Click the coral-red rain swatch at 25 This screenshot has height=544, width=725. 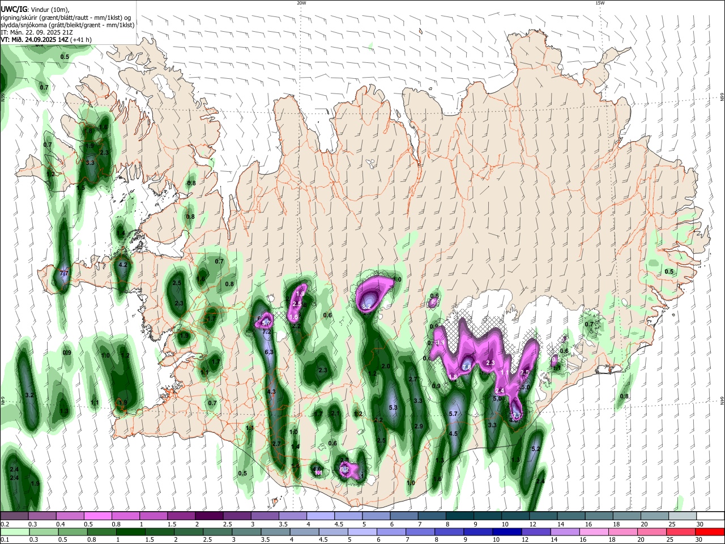click(x=680, y=532)
